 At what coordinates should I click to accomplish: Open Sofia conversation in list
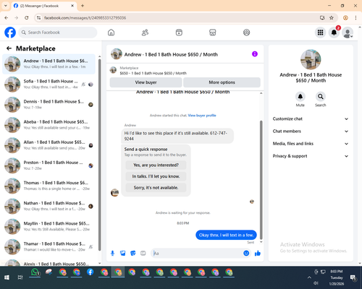click(49, 85)
